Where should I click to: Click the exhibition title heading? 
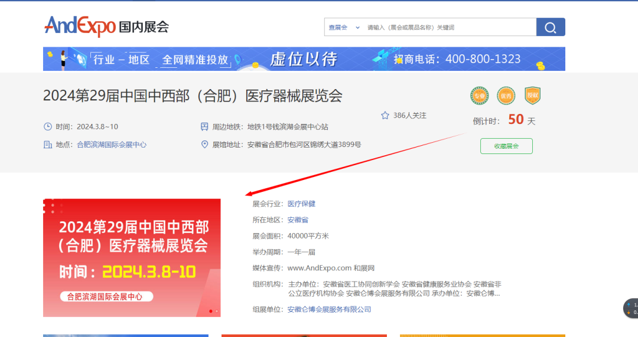coord(193,96)
